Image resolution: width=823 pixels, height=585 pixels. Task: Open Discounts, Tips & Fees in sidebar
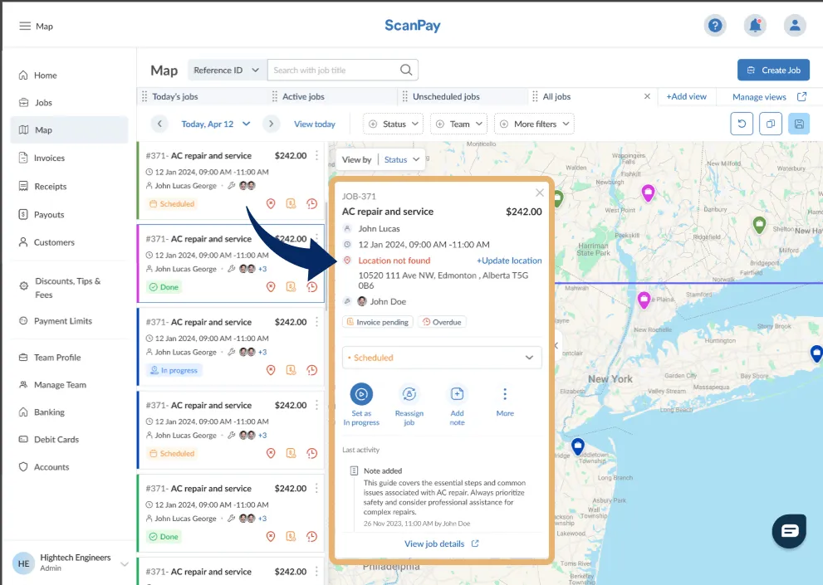(69, 287)
